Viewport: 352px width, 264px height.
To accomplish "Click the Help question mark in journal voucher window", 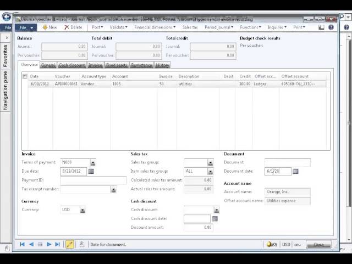I will click(x=331, y=28).
